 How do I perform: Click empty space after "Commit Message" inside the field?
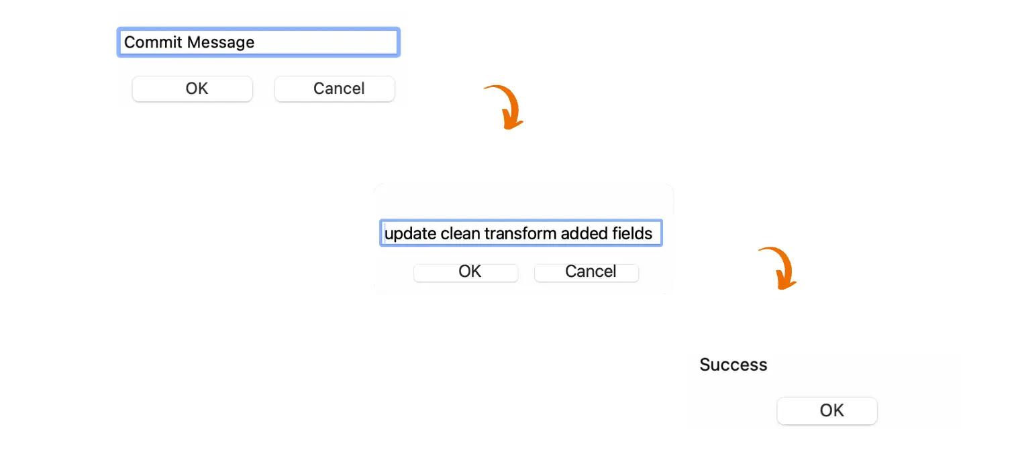click(x=329, y=42)
